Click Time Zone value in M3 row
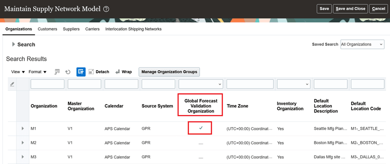Viewport: 390px width, 164px height. (250, 157)
